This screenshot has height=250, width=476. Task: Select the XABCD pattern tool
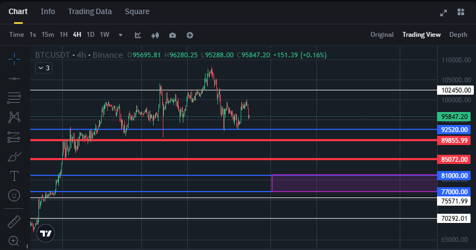click(14, 117)
